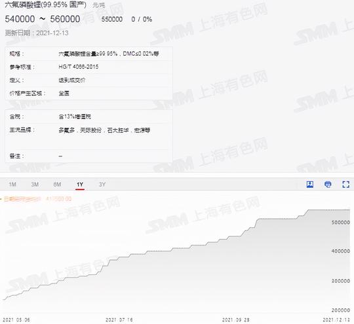Click the 含13%增值税 tax text
This screenshot has width=354, height=324.
click(75, 117)
